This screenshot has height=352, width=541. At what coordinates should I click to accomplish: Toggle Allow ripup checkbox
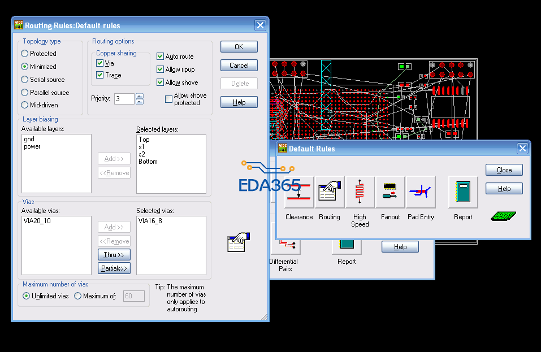pyautogui.click(x=160, y=69)
